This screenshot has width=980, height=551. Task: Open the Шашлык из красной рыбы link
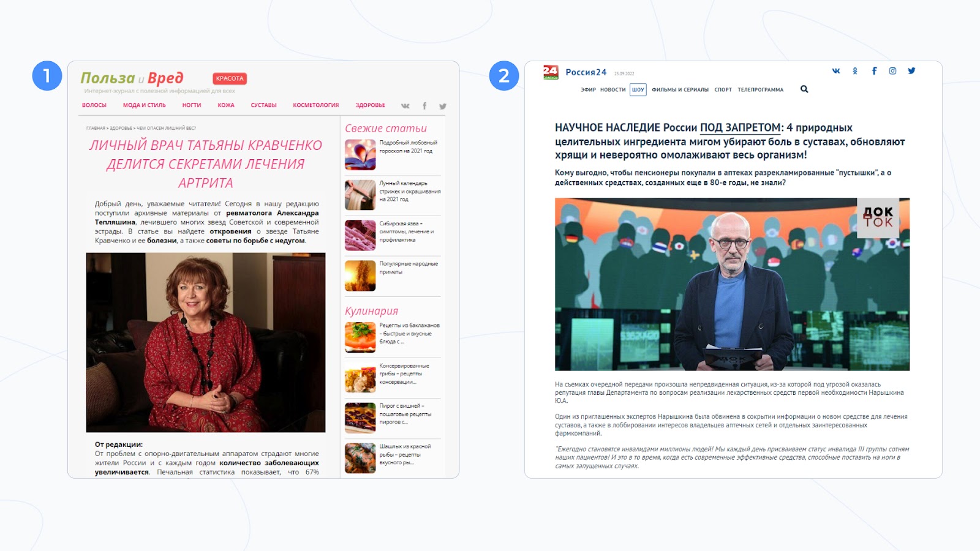pyautogui.click(x=405, y=454)
